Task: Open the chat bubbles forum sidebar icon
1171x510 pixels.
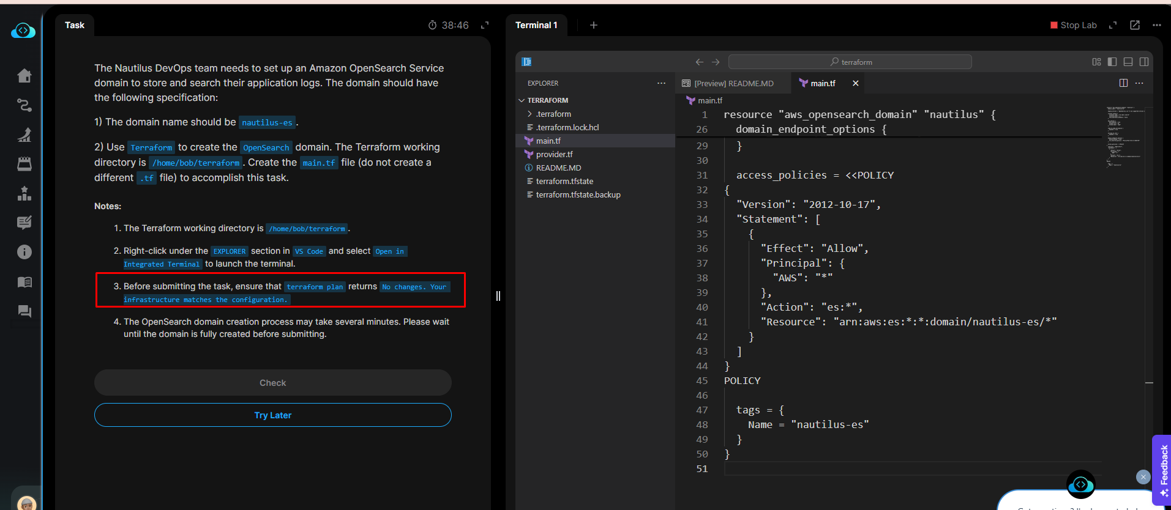Action: click(24, 311)
